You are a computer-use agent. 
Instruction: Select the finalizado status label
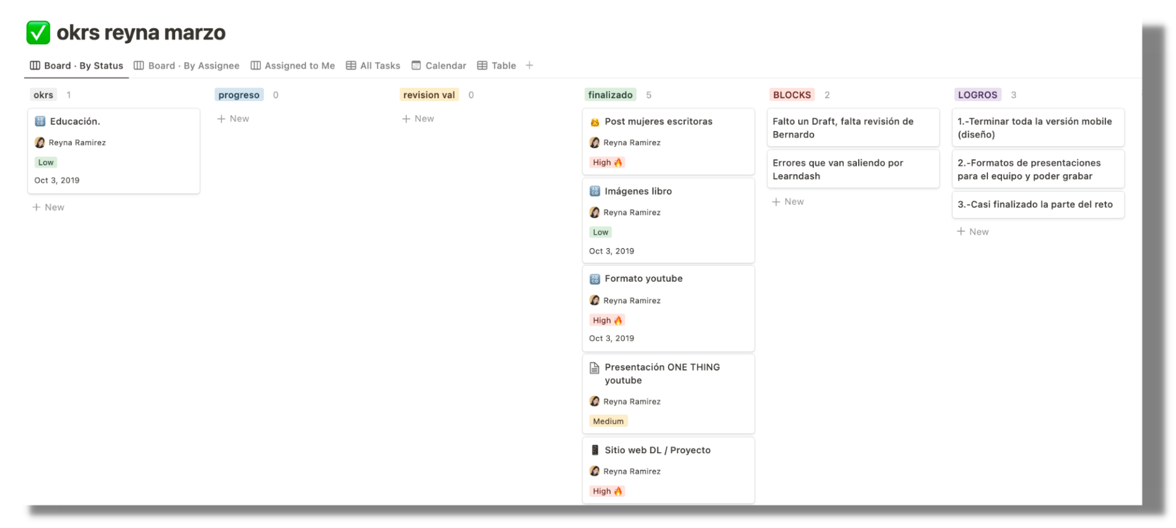tap(610, 95)
